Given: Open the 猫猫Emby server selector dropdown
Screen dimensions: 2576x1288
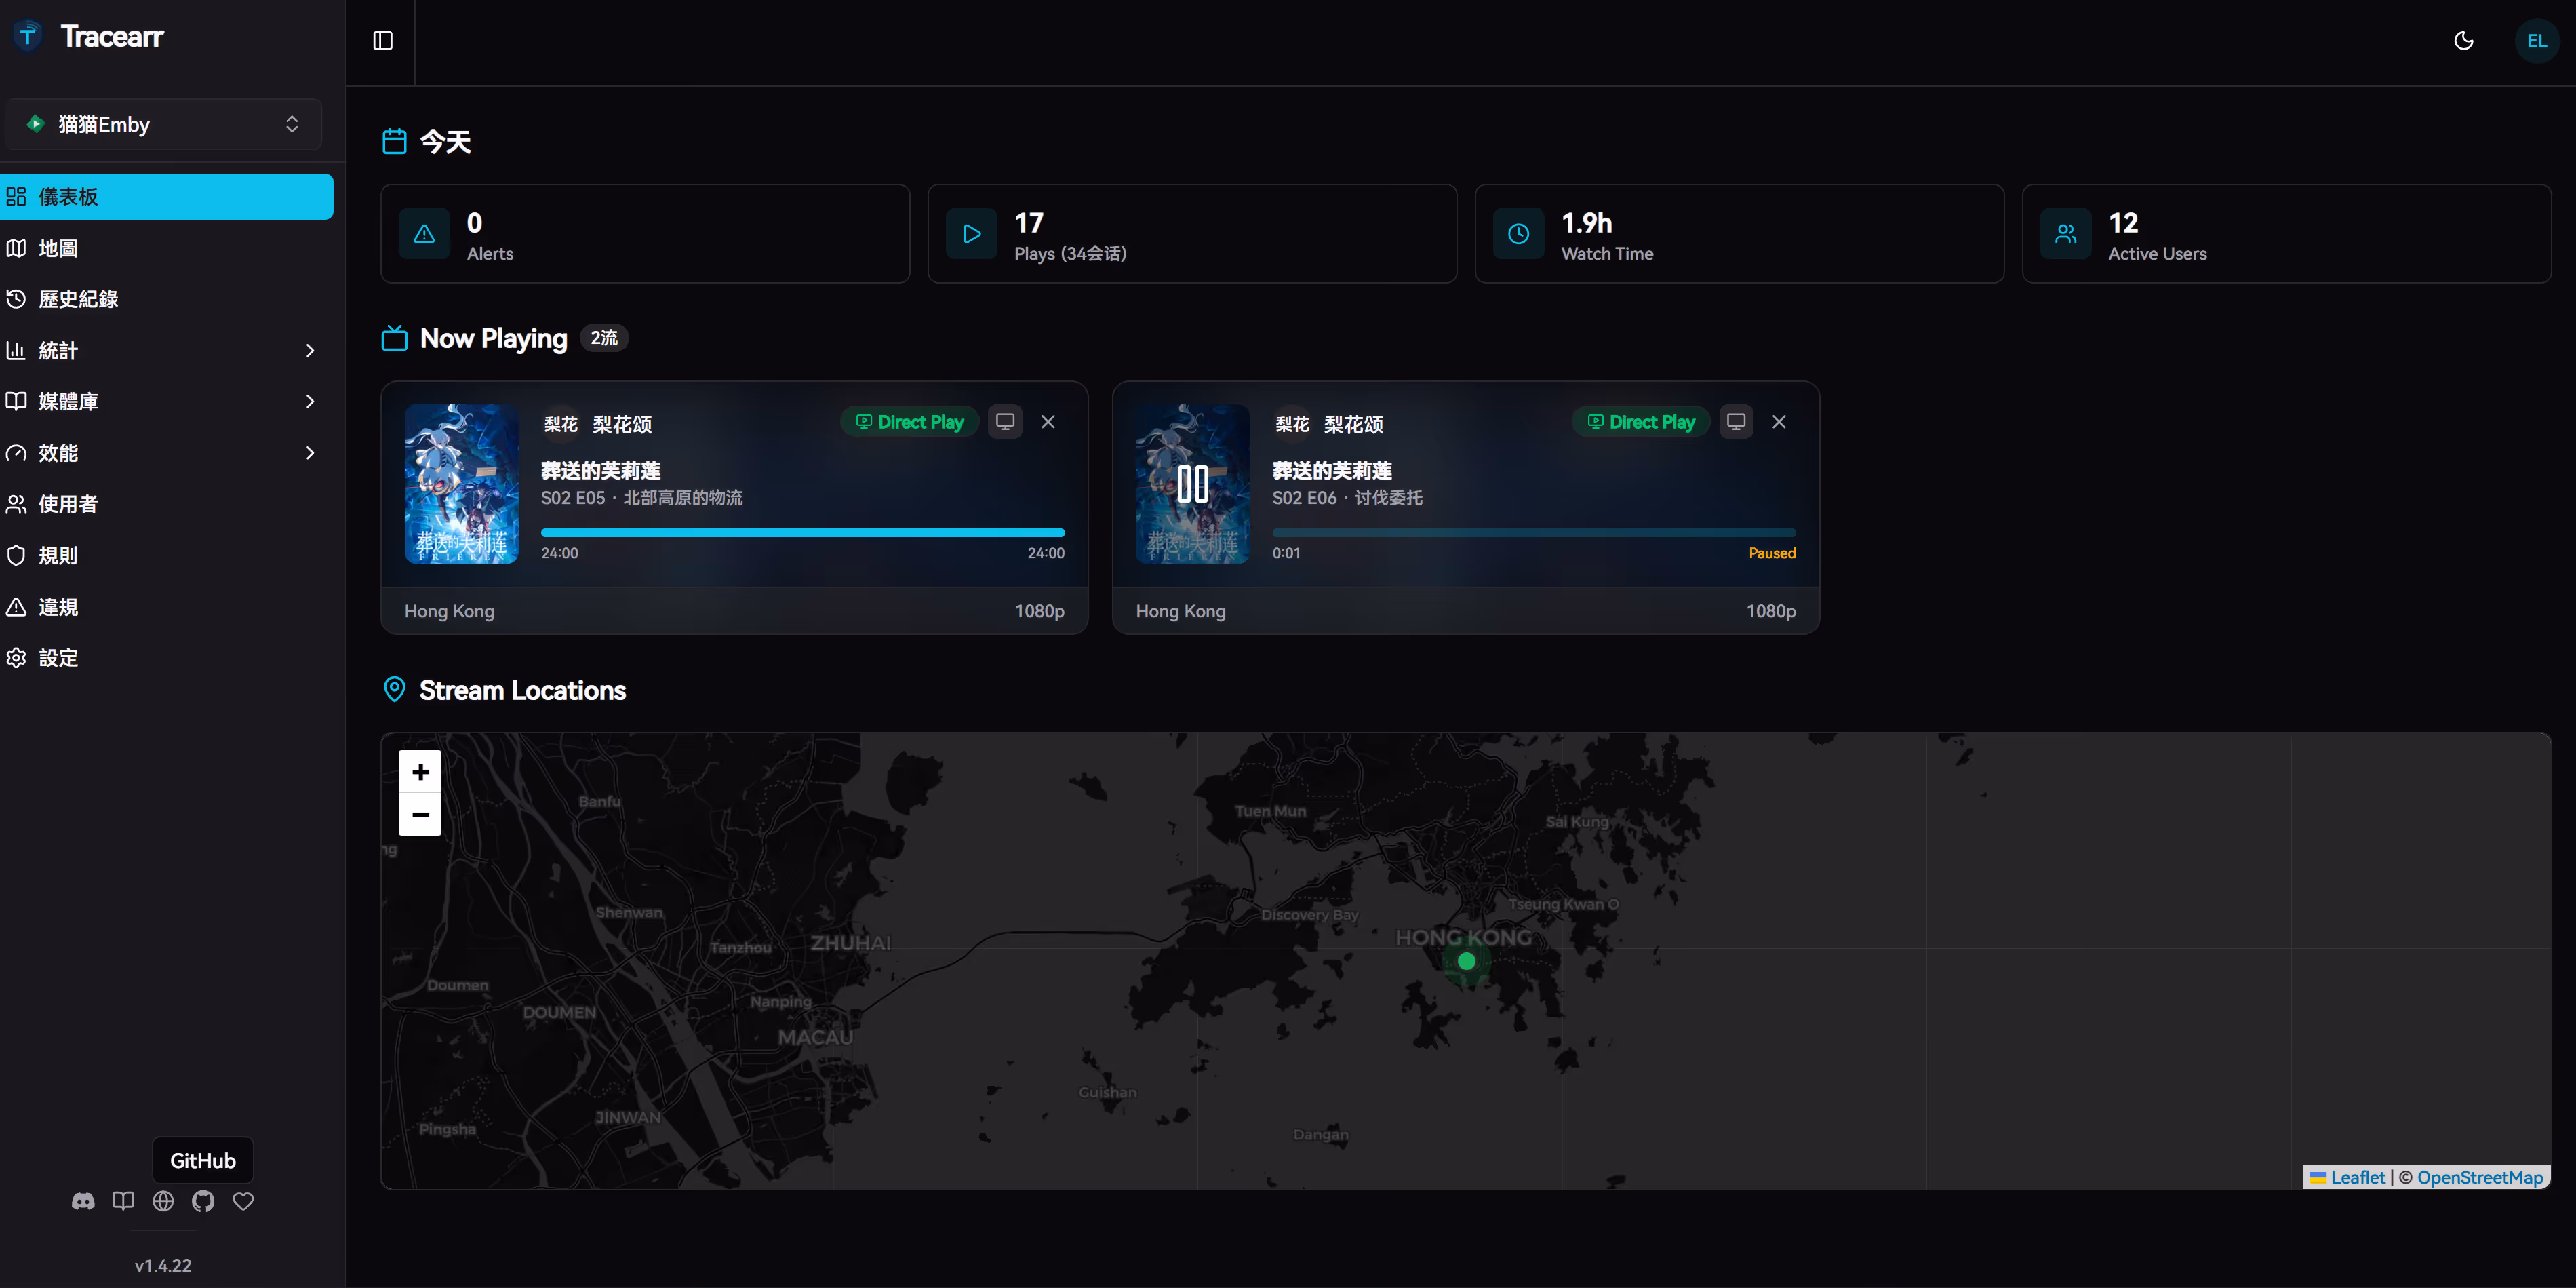Looking at the screenshot, I should tap(163, 124).
